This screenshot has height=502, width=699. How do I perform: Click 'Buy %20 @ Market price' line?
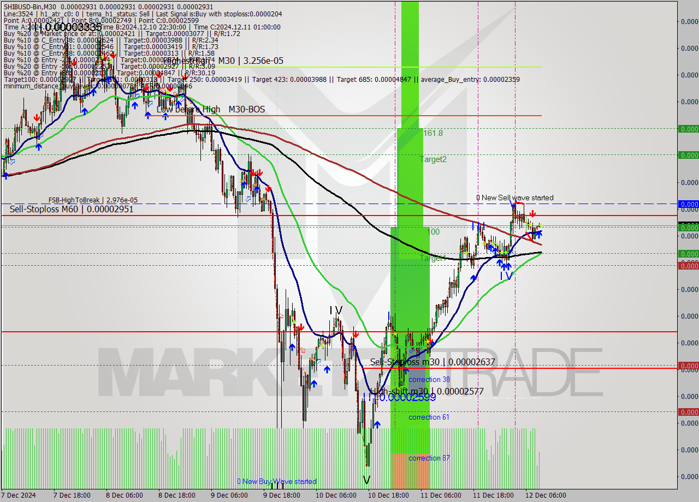coord(121,33)
